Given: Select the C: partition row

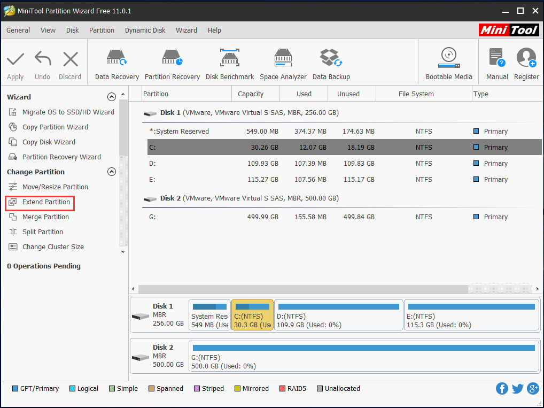Looking at the screenshot, I should click(345, 147).
